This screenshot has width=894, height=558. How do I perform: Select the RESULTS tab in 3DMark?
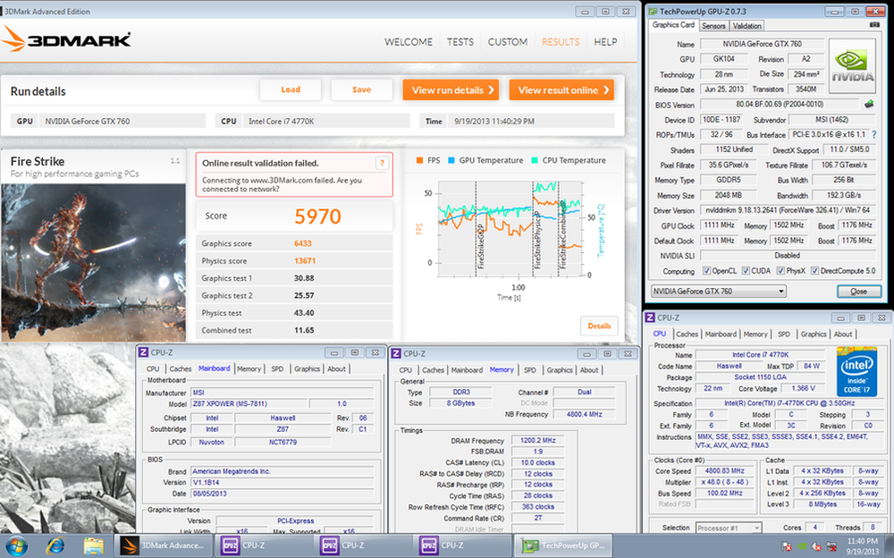(x=561, y=42)
